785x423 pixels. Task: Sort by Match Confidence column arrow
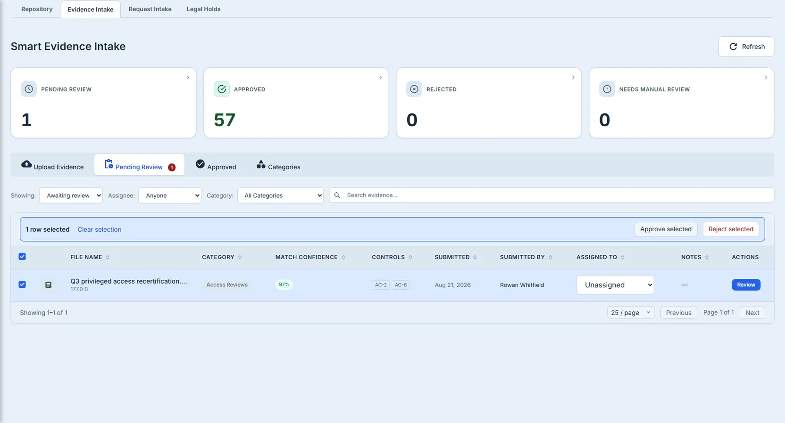coord(343,257)
